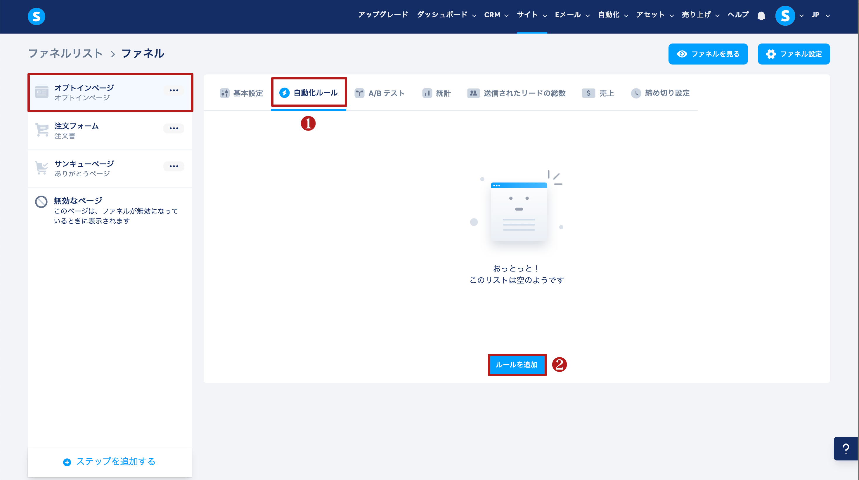This screenshot has width=859, height=480.
Task: Expand the ダッシュボード dropdown menu
Action: point(446,15)
